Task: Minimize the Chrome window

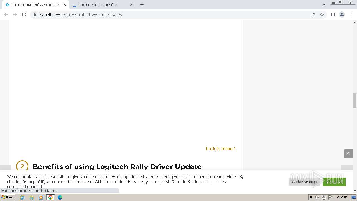Action: [x=334, y=3]
